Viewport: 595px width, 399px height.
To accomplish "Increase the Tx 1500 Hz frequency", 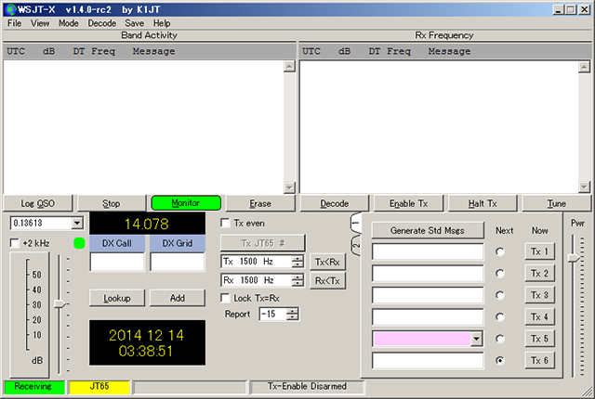I will [x=297, y=258].
